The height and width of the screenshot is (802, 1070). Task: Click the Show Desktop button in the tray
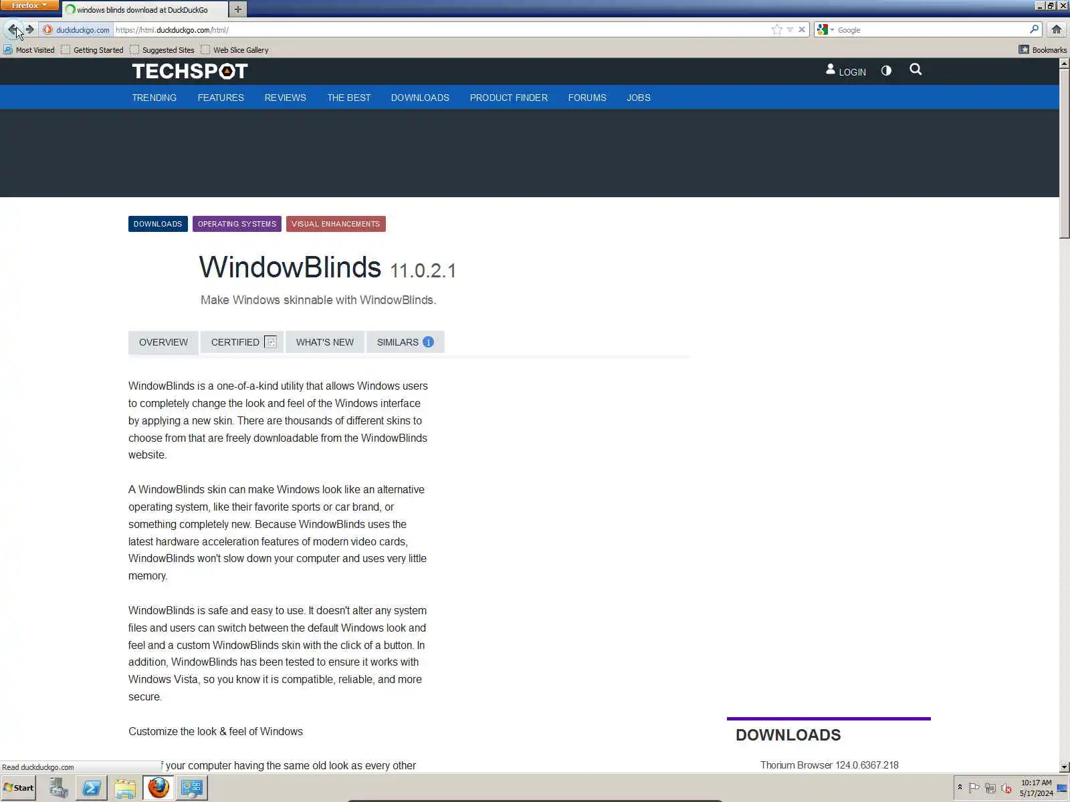click(1062, 788)
